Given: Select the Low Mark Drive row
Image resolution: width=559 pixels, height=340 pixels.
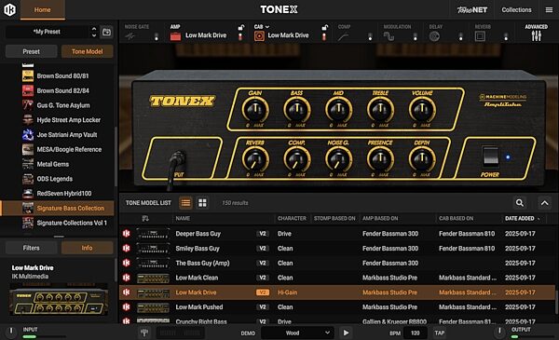Looking at the screenshot, I should tap(337, 292).
